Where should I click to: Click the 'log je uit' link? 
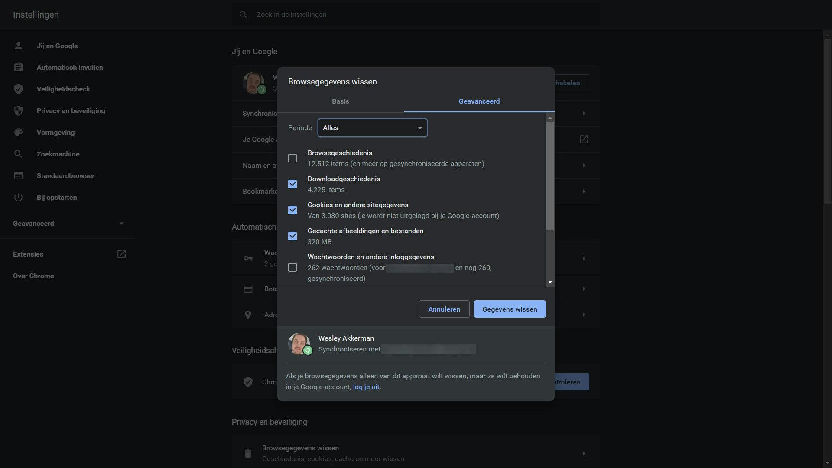(366, 387)
